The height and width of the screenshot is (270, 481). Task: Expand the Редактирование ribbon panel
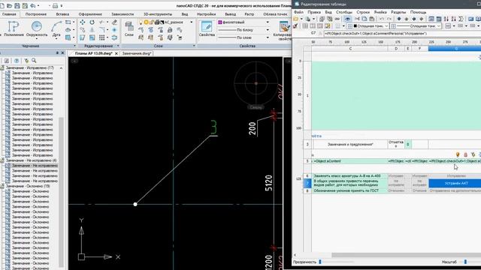[x=118, y=46]
